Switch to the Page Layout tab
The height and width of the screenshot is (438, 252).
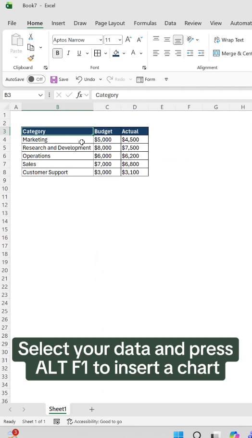(x=110, y=23)
